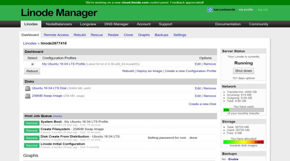The image size is (290, 161).
Task: Click the Linodes breadcrumb link
Action: click(30, 43)
